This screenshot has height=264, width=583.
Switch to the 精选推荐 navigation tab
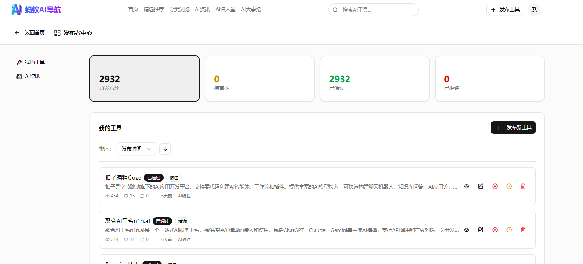click(x=153, y=9)
